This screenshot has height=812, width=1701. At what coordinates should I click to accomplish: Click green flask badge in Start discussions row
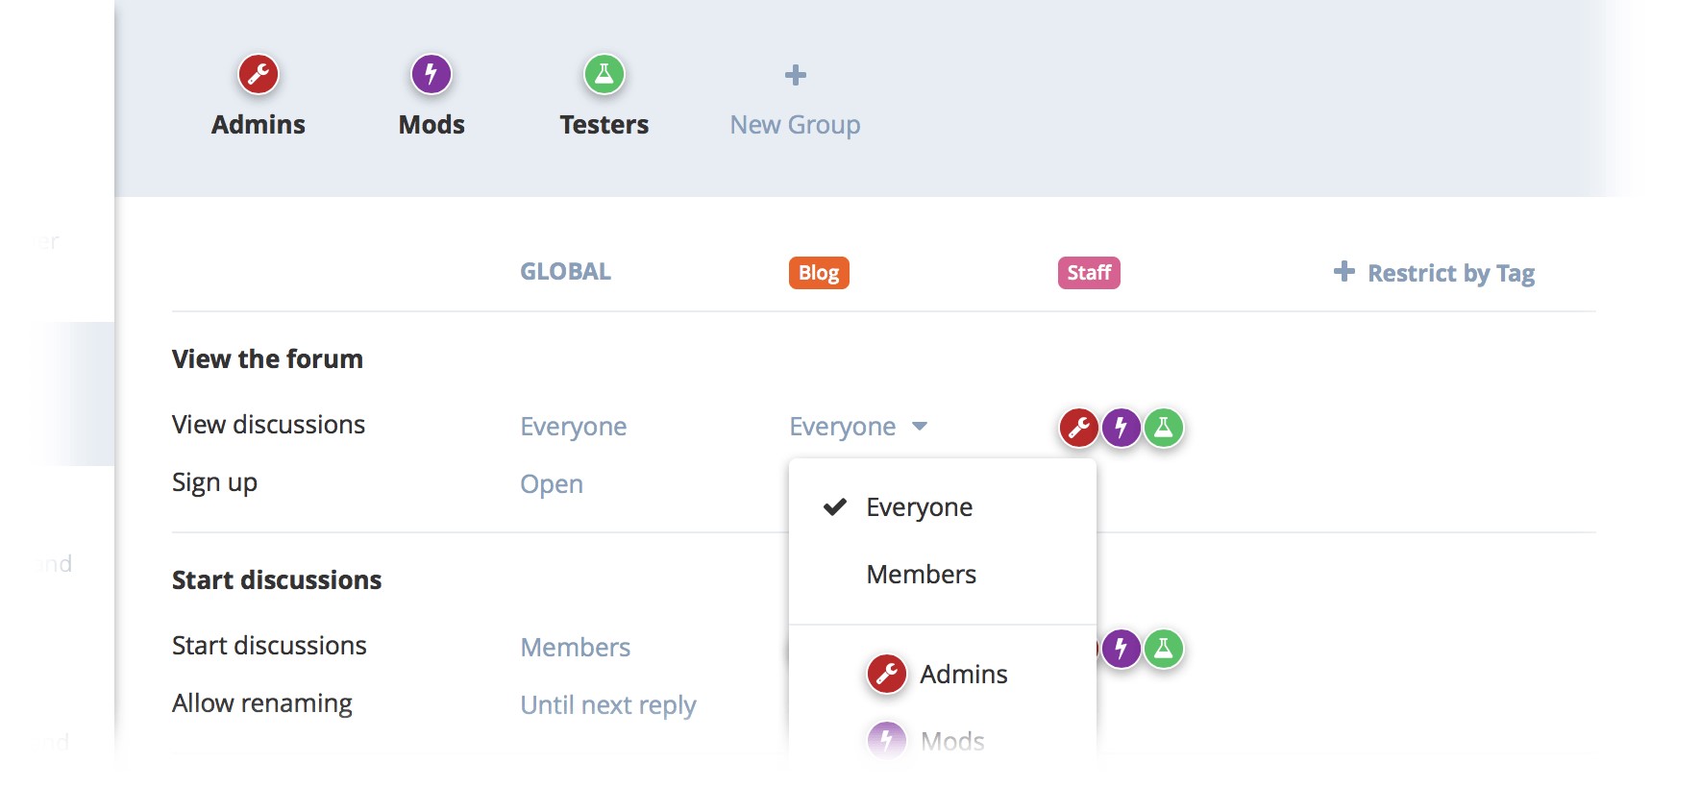tap(1164, 649)
